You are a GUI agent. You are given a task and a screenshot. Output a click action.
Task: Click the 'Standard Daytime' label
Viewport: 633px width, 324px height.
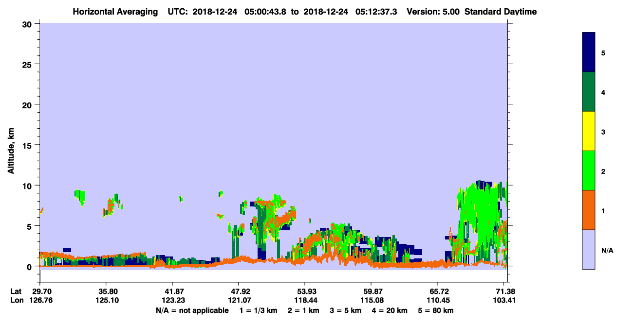coord(501,12)
